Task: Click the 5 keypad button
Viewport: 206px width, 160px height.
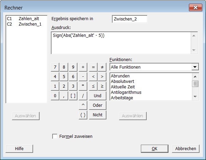Action: (64, 76)
